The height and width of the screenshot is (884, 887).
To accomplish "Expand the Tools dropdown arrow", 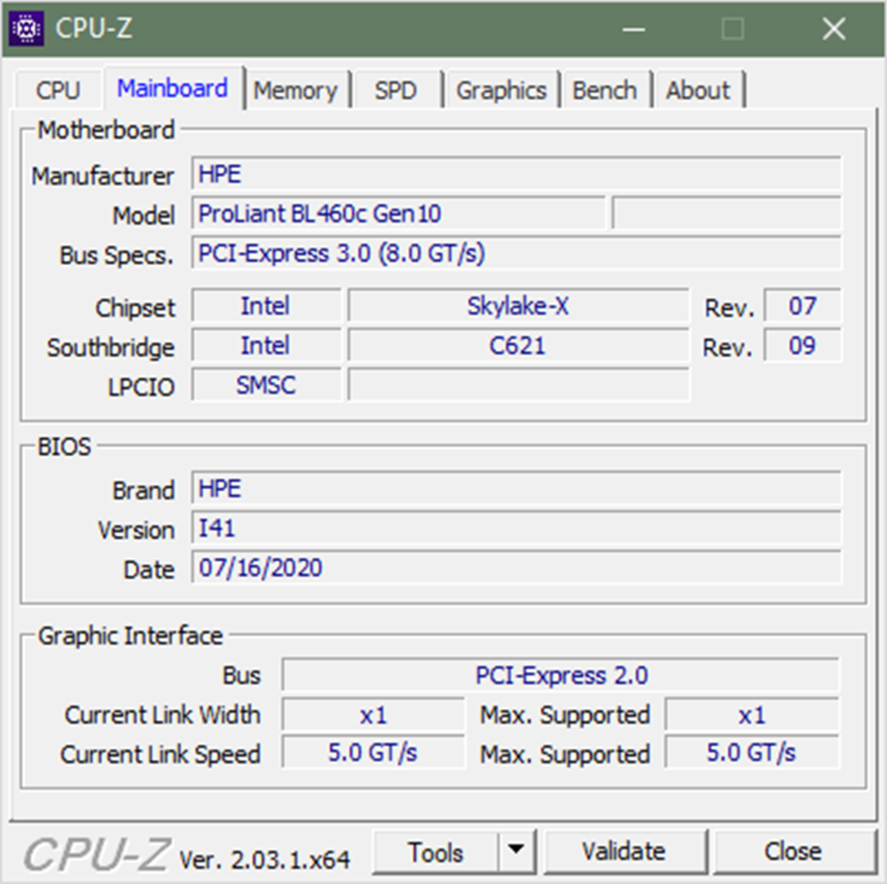I will 516,851.
